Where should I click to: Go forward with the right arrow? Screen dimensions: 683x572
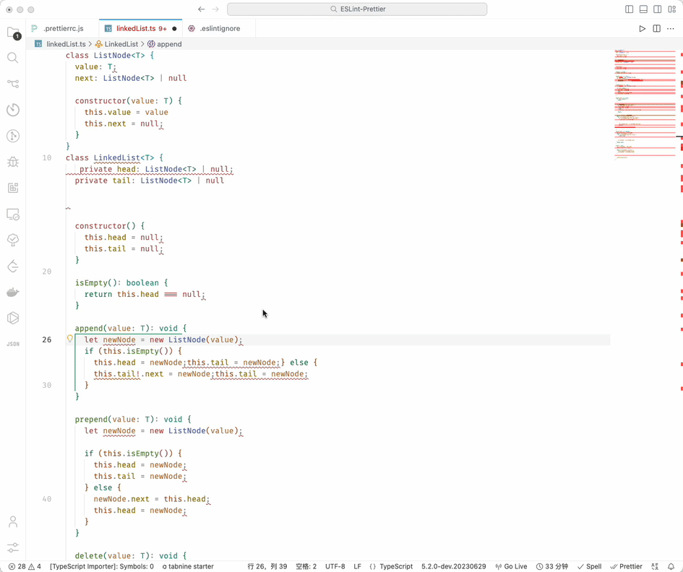click(215, 9)
